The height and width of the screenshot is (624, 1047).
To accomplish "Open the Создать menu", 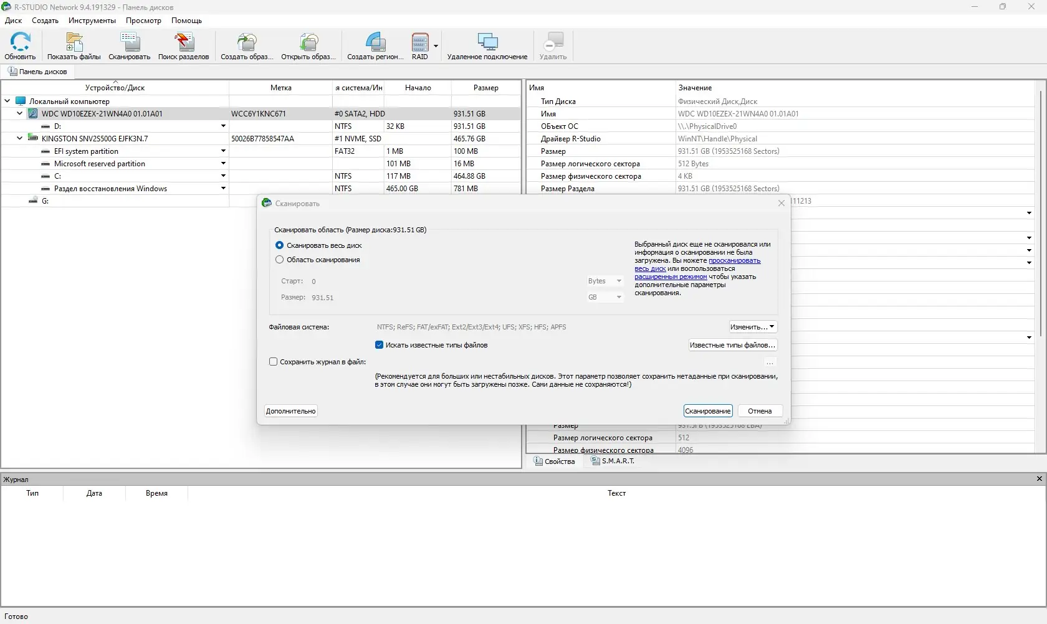I will [45, 21].
